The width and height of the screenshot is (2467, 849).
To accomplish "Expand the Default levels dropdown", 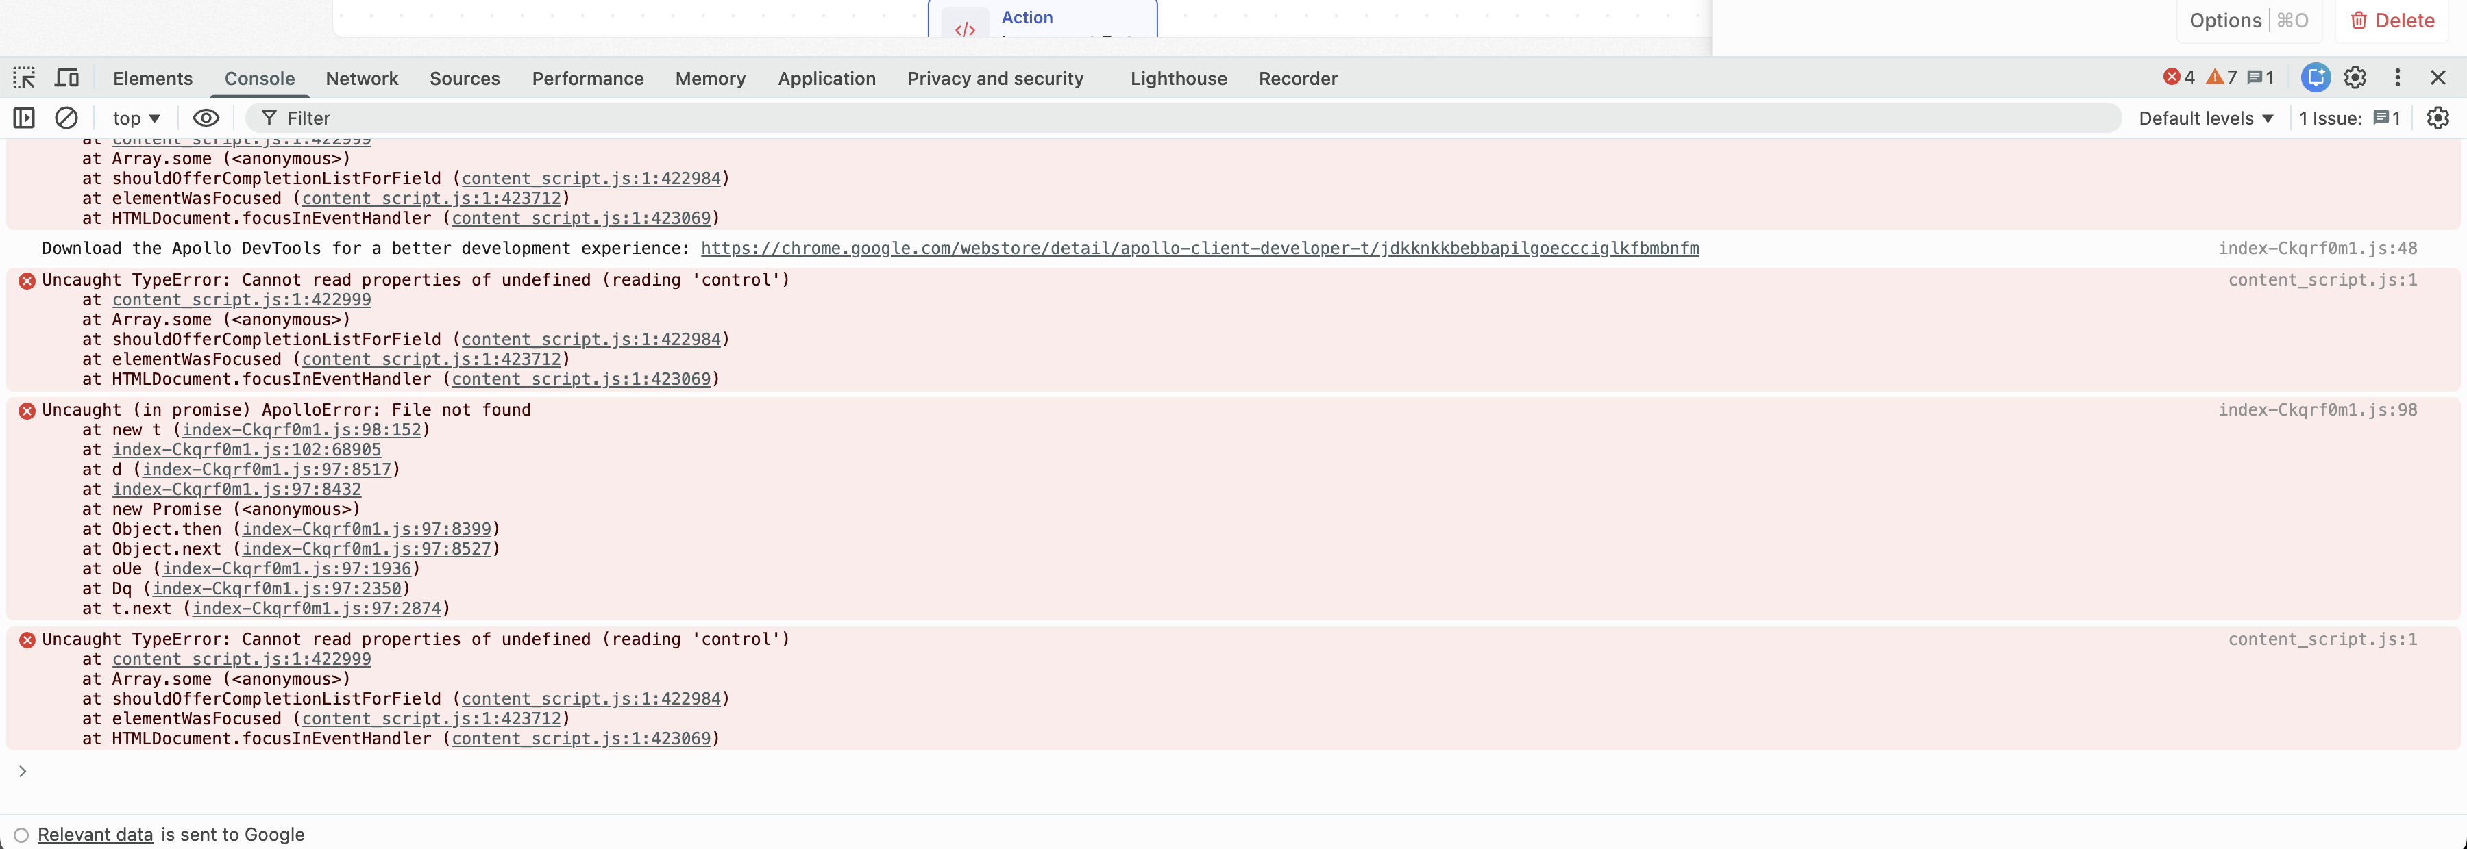I will click(2205, 118).
